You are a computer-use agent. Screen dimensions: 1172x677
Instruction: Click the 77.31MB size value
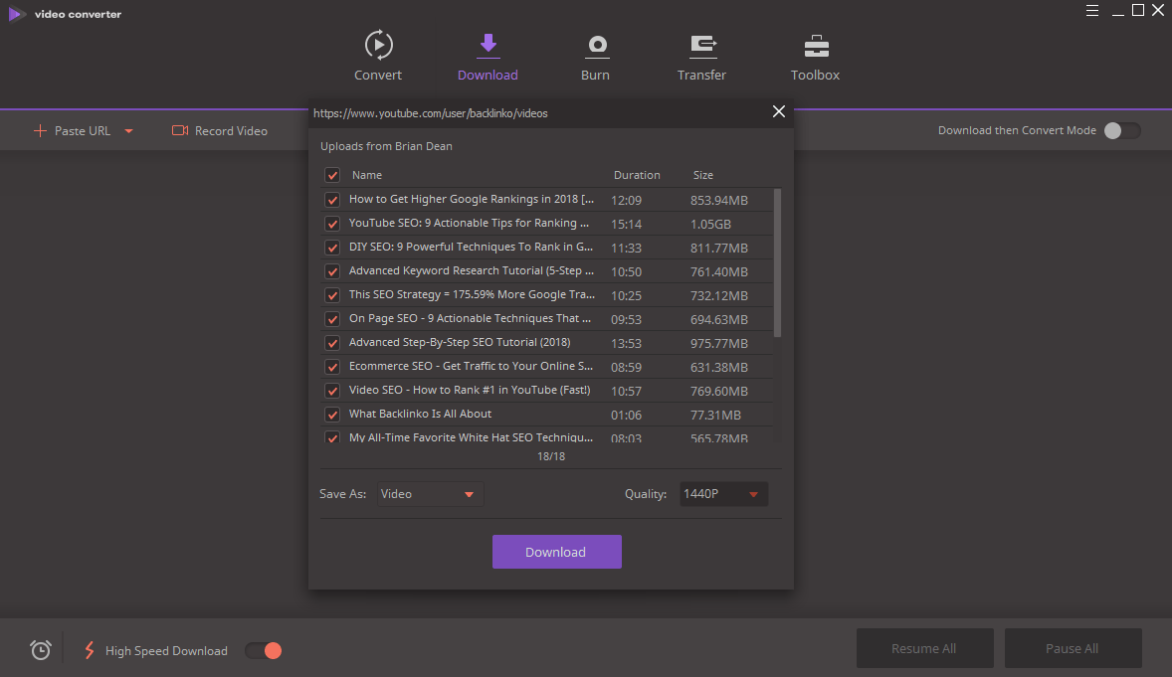click(715, 416)
